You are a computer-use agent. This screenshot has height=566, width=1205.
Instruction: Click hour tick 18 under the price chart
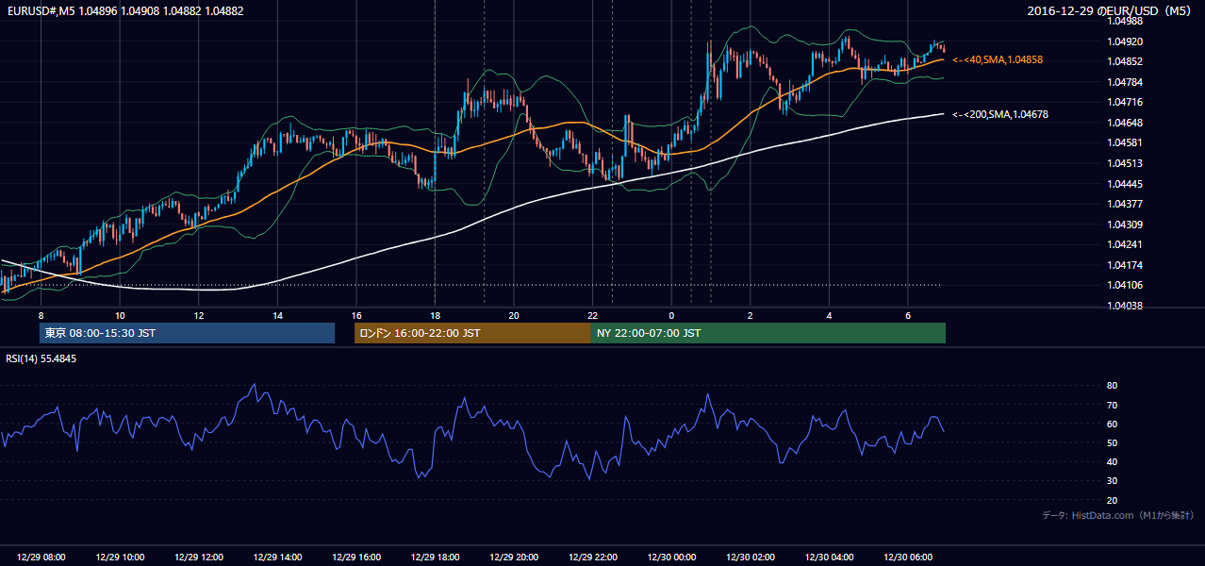pyautogui.click(x=435, y=315)
